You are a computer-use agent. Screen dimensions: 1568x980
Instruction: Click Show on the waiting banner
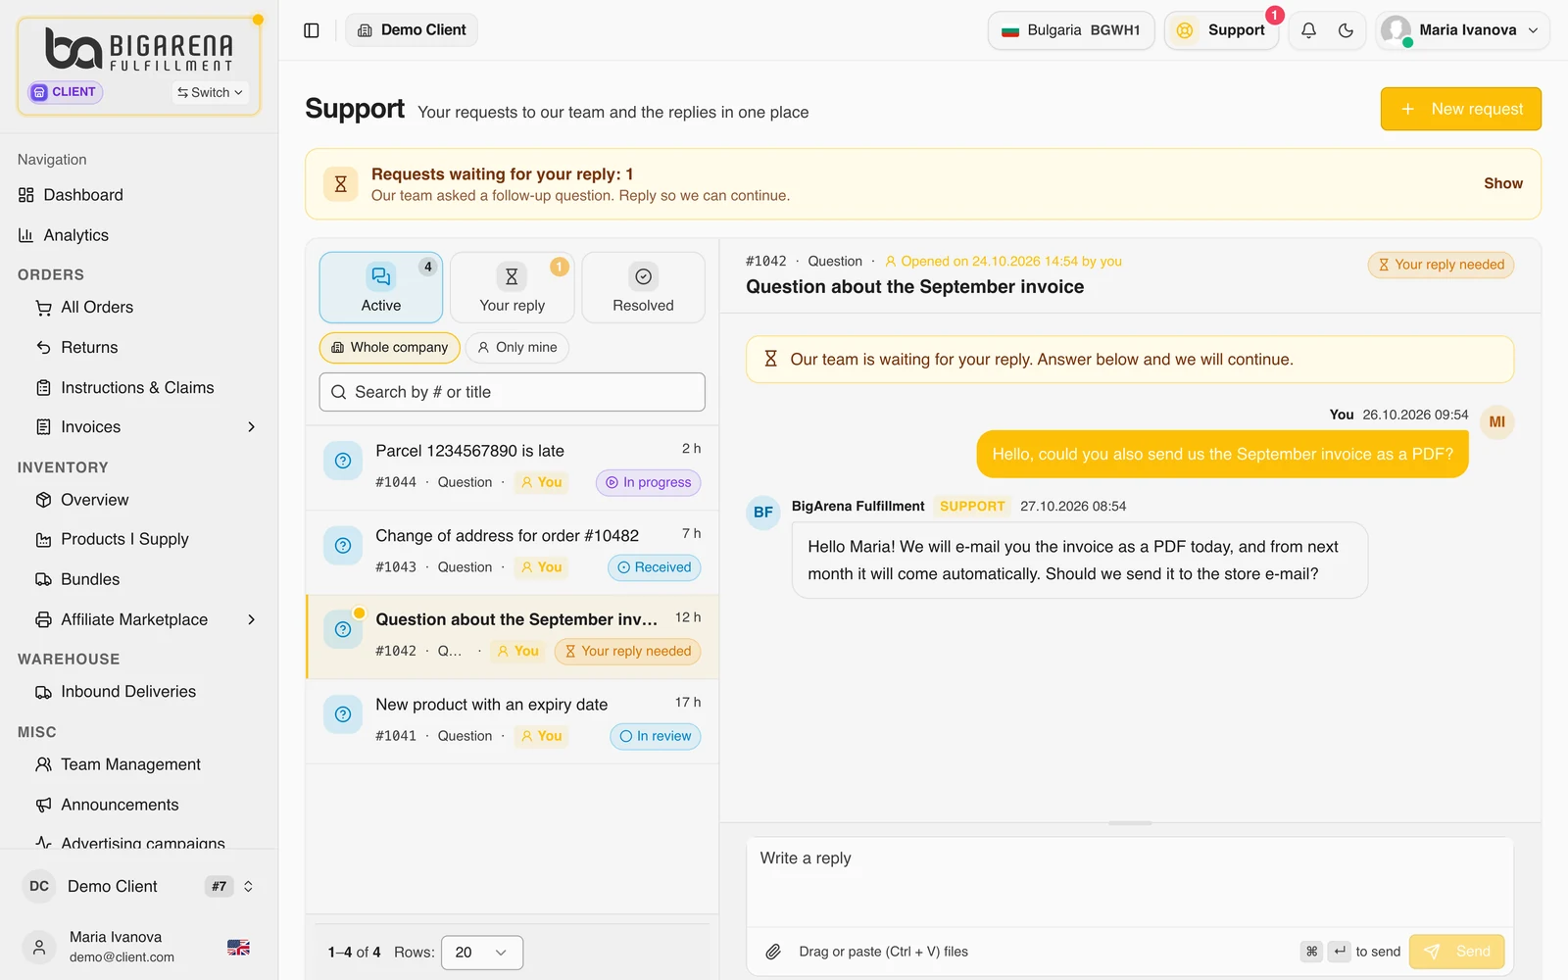pyautogui.click(x=1502, y=183)
